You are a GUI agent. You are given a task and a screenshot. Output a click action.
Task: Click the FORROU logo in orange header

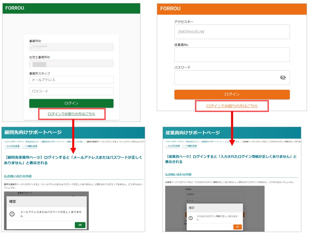pyautogui.click(x=170, y=8)
